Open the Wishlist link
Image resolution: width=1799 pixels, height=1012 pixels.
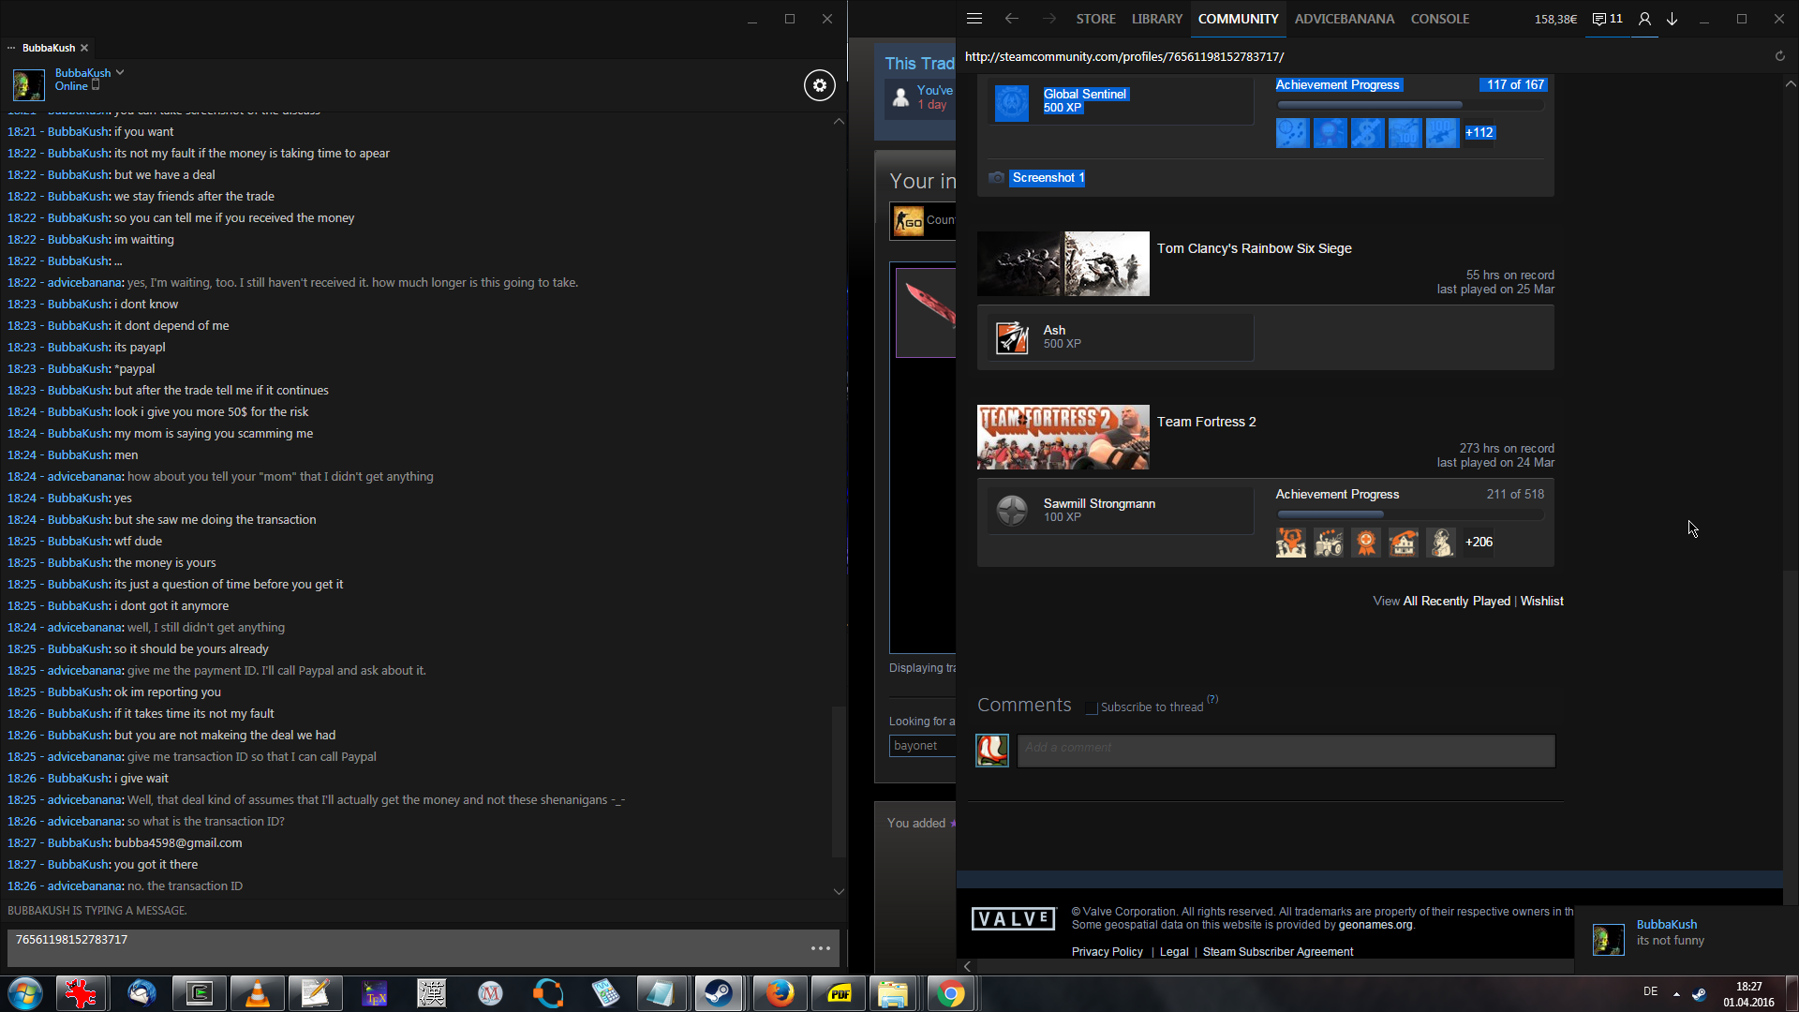click(x=1541, y=602)
